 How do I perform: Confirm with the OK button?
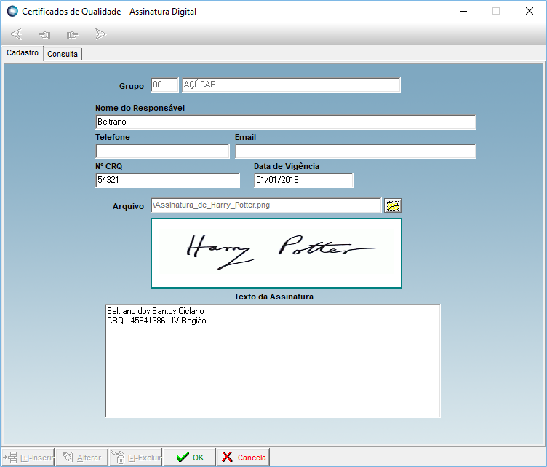pos(190,458)
